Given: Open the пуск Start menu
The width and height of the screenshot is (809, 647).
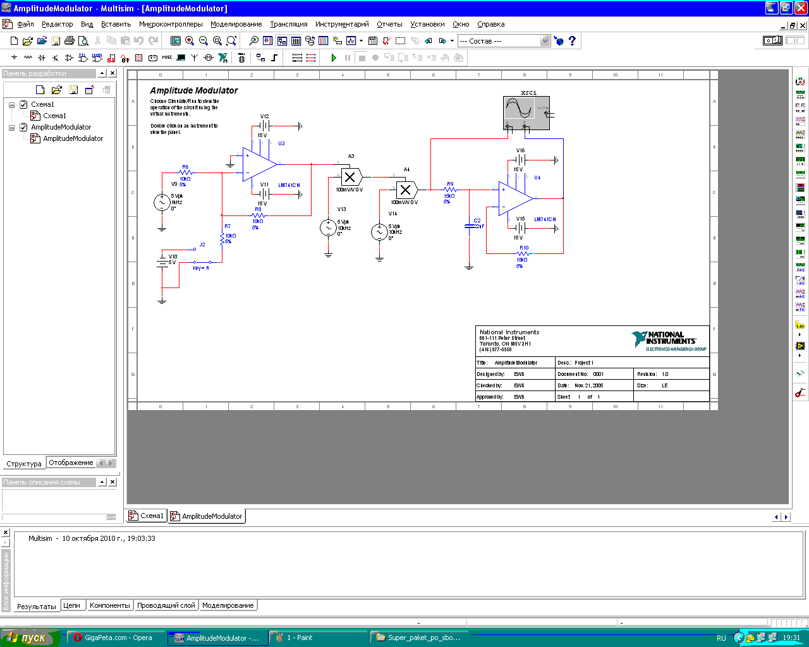Looking at the screenshot, I should pos(30,638).
